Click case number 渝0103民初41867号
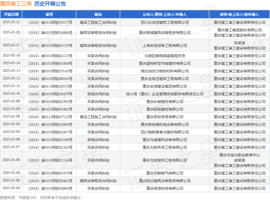Viewport: 270px width, 200px height. (x=50, y=132)
